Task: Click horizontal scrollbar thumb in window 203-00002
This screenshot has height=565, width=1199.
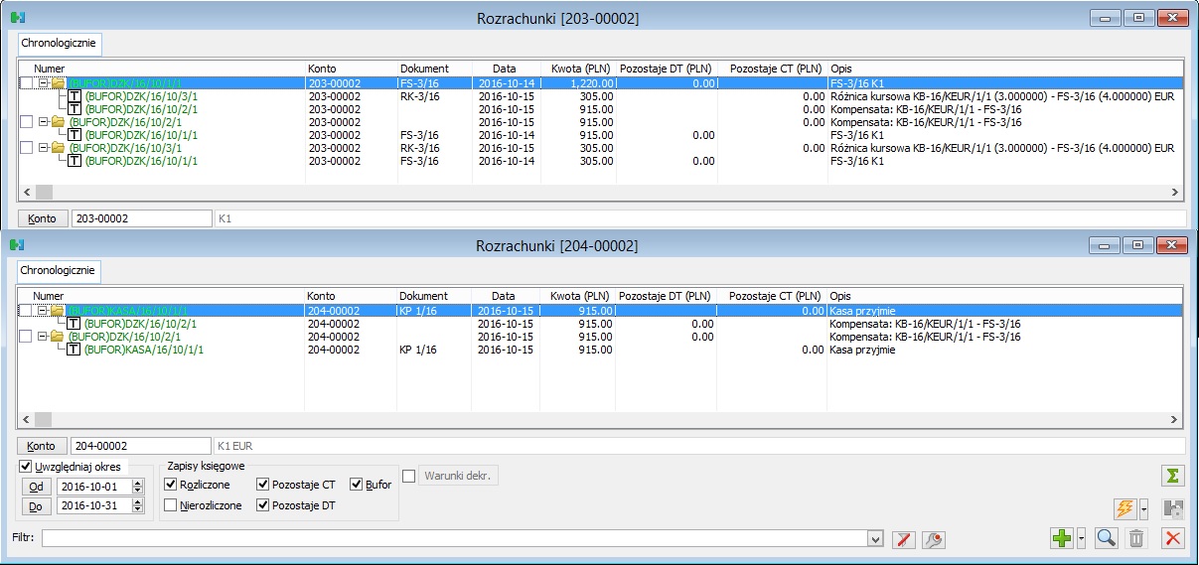Action: [44, 193]
